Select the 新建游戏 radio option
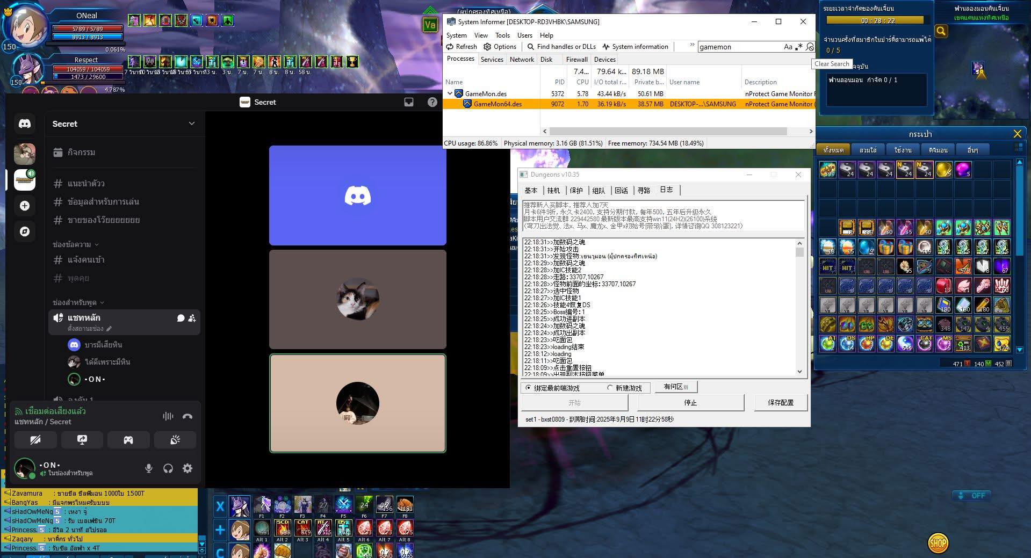The image size is (1031, 558). (610, 388)
